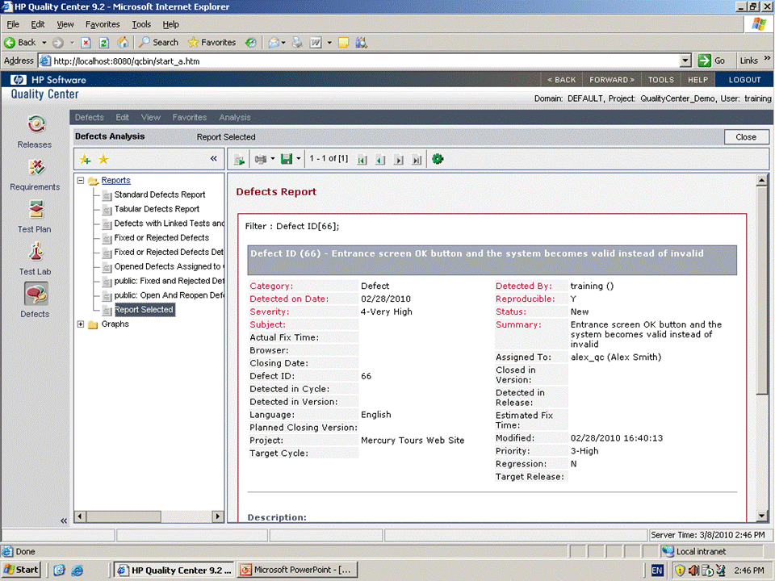Open the Edit with Word dropdown arrow

(329, 43)
